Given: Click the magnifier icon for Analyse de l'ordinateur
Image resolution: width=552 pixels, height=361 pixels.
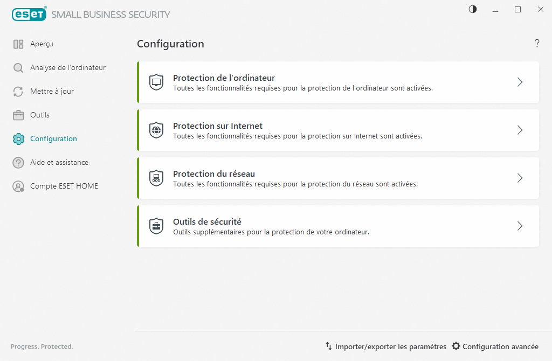Looking at the screenshot, I should 18,68.
